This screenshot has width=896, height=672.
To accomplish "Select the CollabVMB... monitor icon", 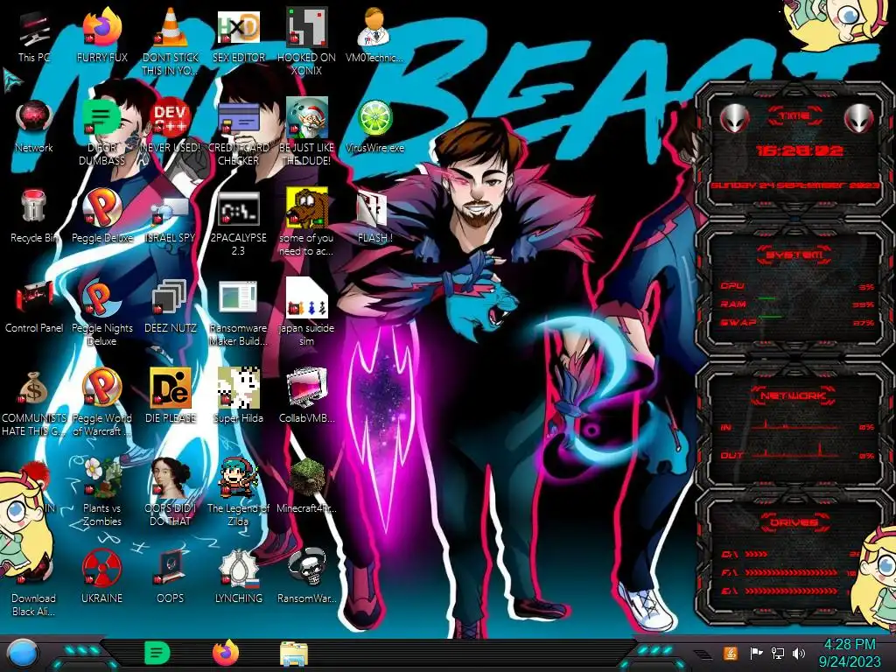I will pos(307,395).
